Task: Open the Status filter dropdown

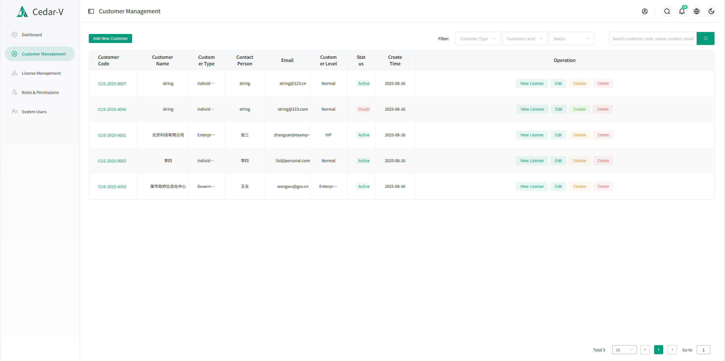Action: (571, 39)
